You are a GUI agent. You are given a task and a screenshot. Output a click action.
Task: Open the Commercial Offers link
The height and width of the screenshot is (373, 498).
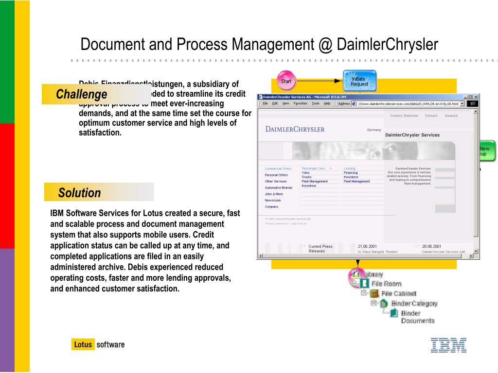pyautogui.click(x=278, y=169)
